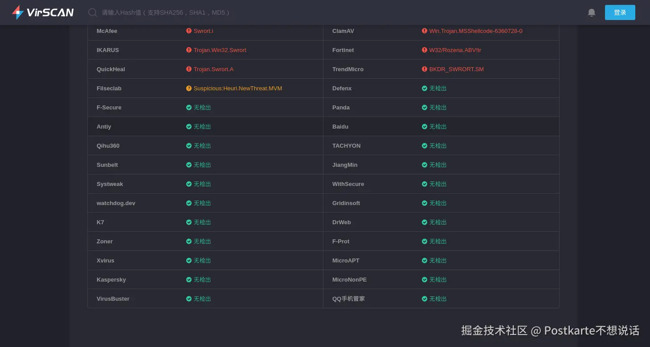Click the green check icon for Baidu

[425, 127]
